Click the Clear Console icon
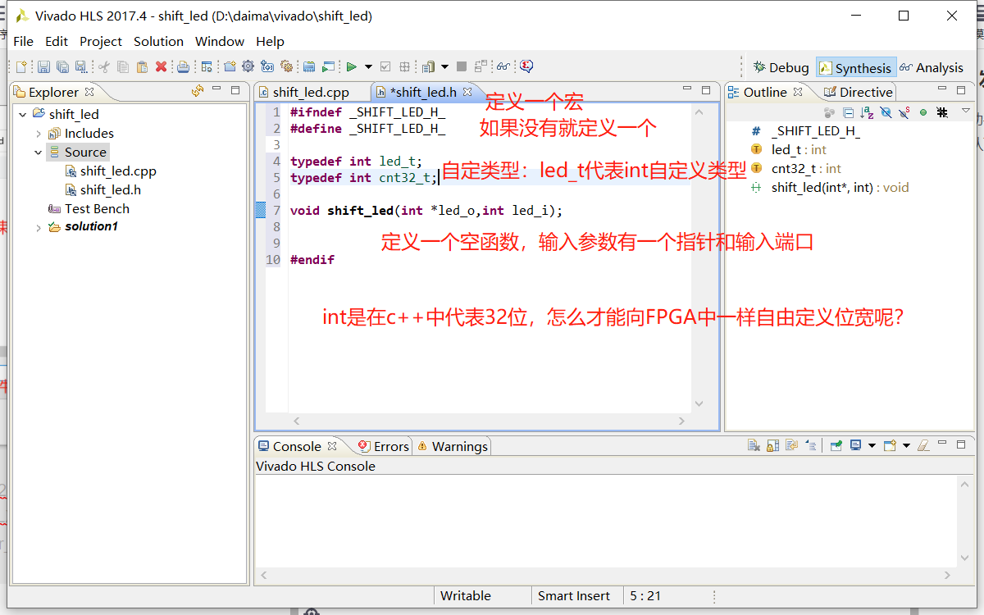 (754, 445)
